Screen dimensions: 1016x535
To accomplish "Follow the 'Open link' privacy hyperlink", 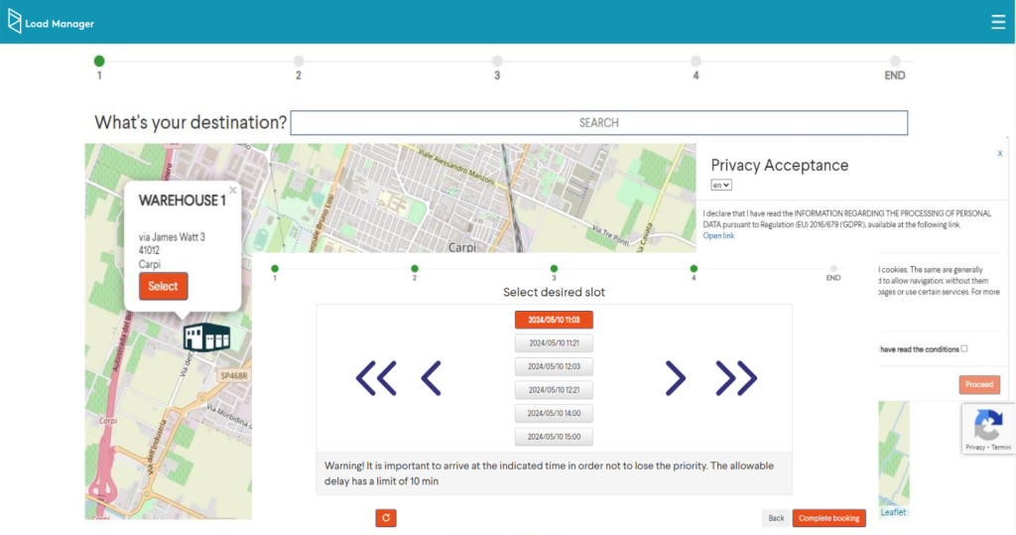I will 718,236.
